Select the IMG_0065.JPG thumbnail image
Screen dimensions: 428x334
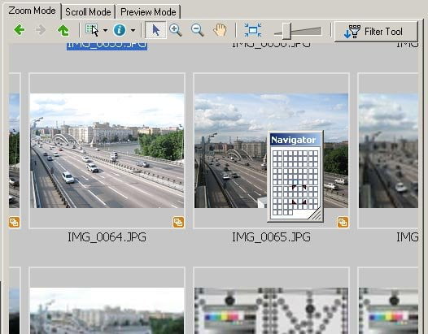[271, 151]
